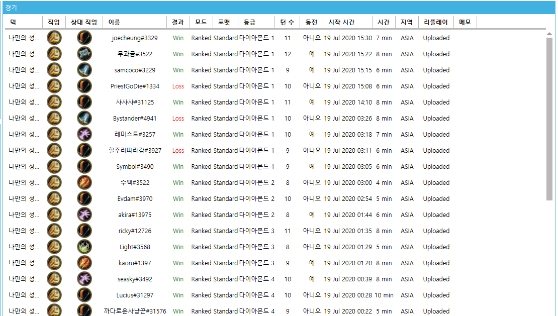Screen dimensions: 558x316
Task: Click player class icon in Evdam#3970 row
Action: click(54, 199)
